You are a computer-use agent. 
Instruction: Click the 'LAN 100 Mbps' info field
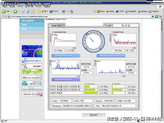click(x=62, y=101)
